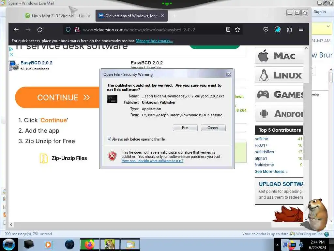The width and height of the screenshot is (334, 251).
Task: Open contributor PKO17 profile
Action: pyautogui.click(x=261, y=145)
